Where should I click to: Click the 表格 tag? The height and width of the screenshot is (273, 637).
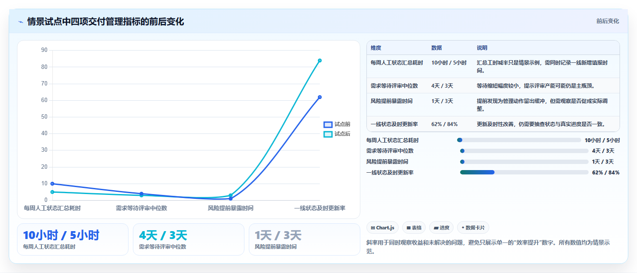tap(414, 228)
